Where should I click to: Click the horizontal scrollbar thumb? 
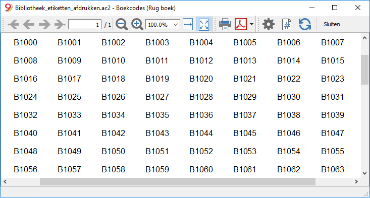(x=178, y=181)
